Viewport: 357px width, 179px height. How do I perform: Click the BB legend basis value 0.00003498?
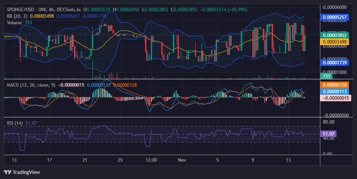pos(42,16)
